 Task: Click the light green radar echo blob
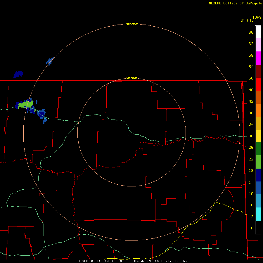point(25,105)
